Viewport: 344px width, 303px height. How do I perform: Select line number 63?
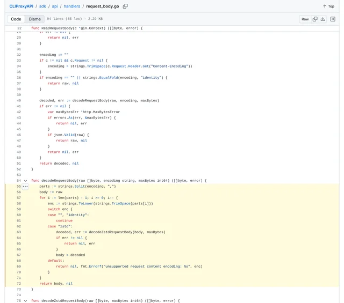click(19, 232)
